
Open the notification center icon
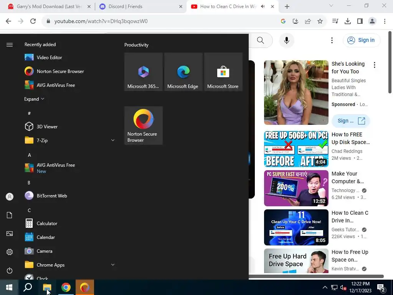tap(381, 288)
